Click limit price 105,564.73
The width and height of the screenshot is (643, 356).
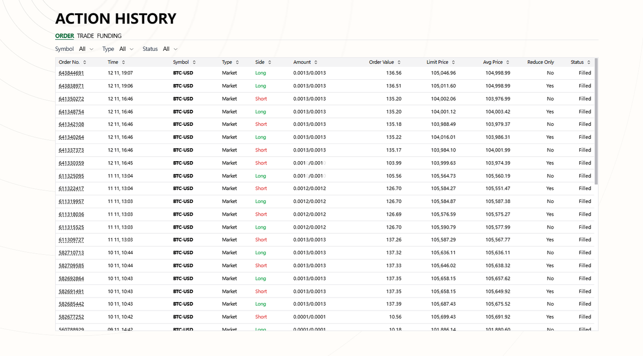coord(443,176)
